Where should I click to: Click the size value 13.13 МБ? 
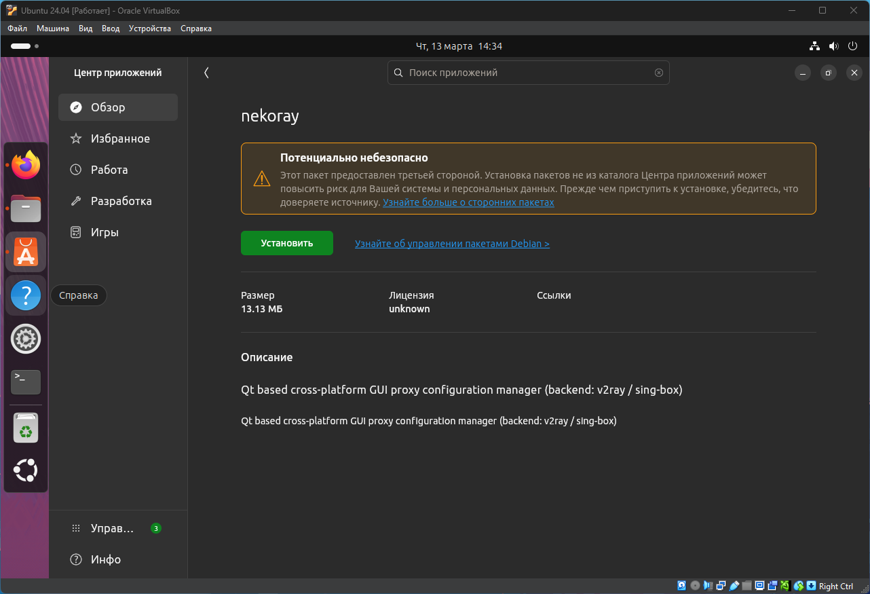point(262,309)
